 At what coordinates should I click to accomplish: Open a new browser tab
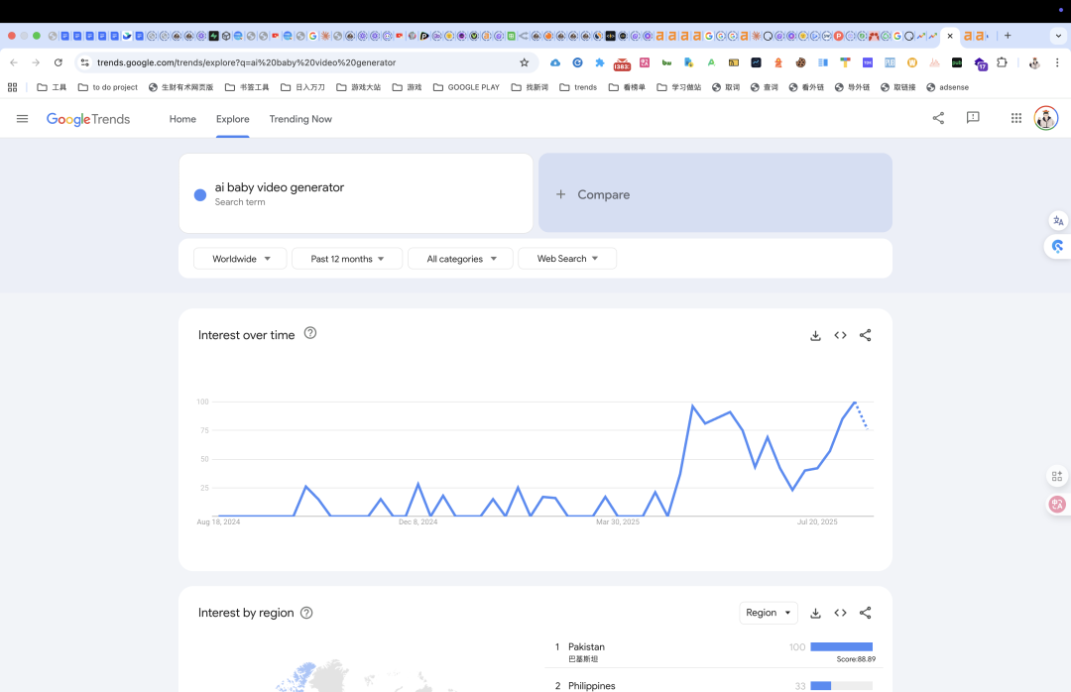pyautogui.click(x=1008, y=36)
